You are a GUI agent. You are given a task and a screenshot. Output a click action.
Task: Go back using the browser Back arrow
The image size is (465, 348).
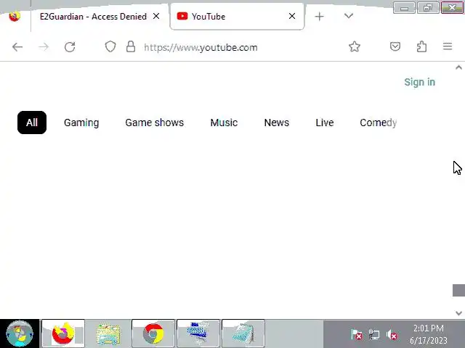click(17, 46)
